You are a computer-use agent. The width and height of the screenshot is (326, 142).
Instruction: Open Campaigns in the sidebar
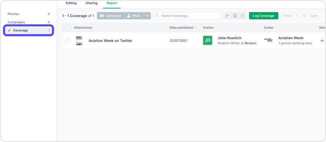29,22
